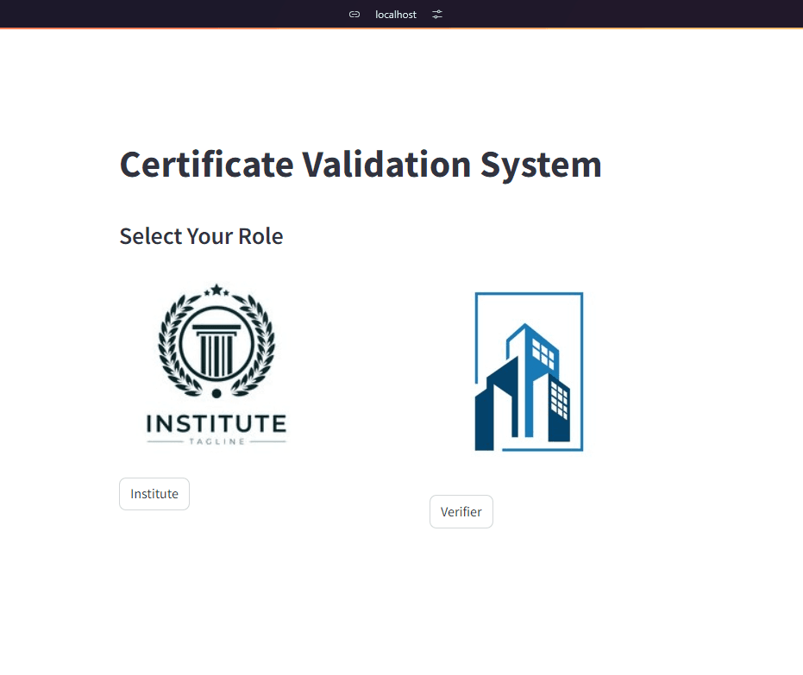
Task: Click the three stars atop Institute emblem
Action: [216, 289]
